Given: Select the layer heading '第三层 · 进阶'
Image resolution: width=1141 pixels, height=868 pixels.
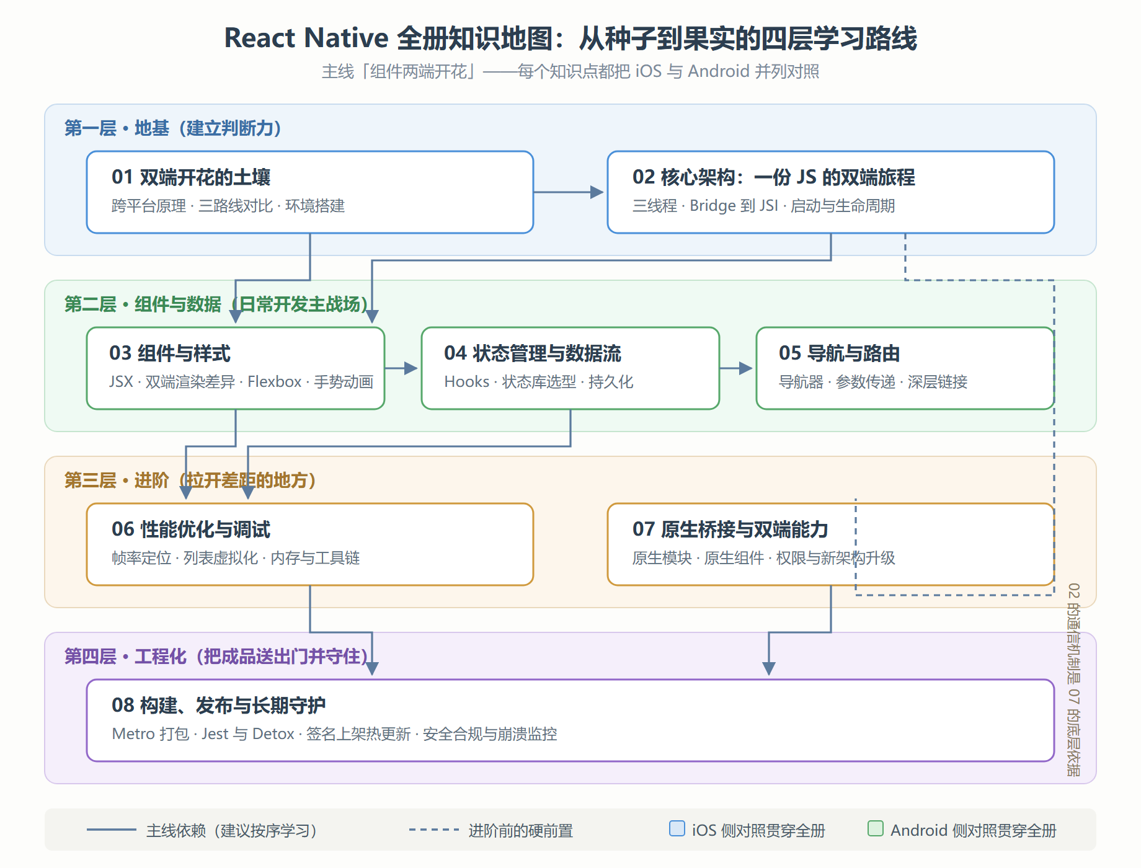Looking at the screenshot, I should [x=117, y=480].
